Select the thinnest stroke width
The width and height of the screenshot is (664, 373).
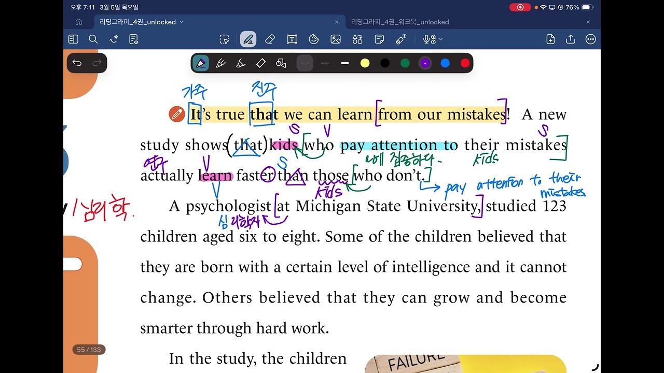[x=305, y=63]
